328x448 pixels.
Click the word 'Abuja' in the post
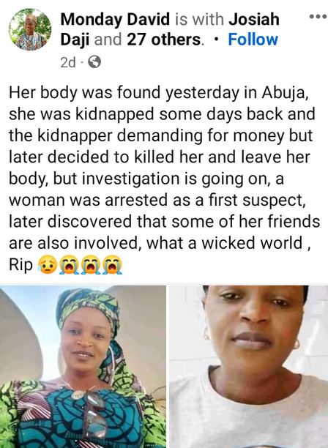pyautogui.click(x=285, y=93)
